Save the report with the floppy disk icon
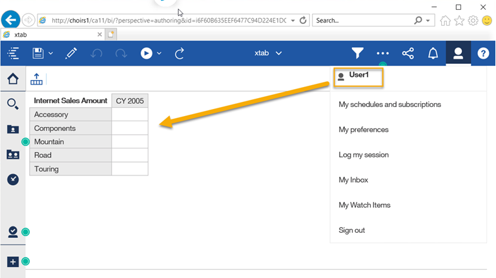 coord(38,53)
